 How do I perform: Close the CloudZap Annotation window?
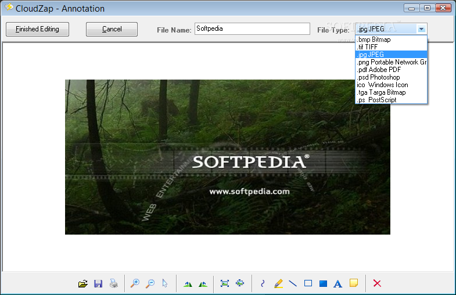coord(443,8)
